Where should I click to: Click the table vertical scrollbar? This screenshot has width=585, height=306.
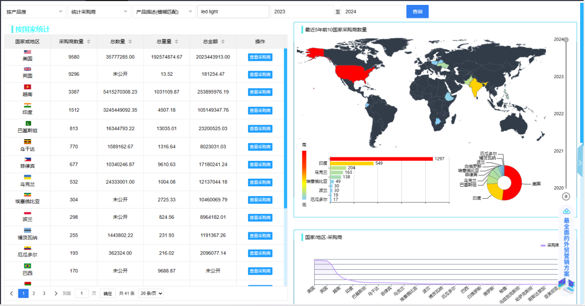click(286, 128)
